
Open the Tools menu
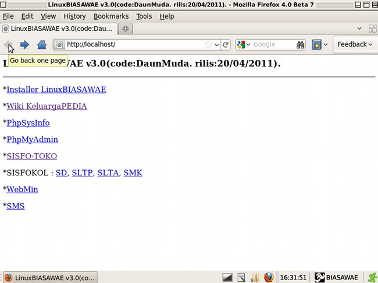pyautogui.click(x=144, y=16)
